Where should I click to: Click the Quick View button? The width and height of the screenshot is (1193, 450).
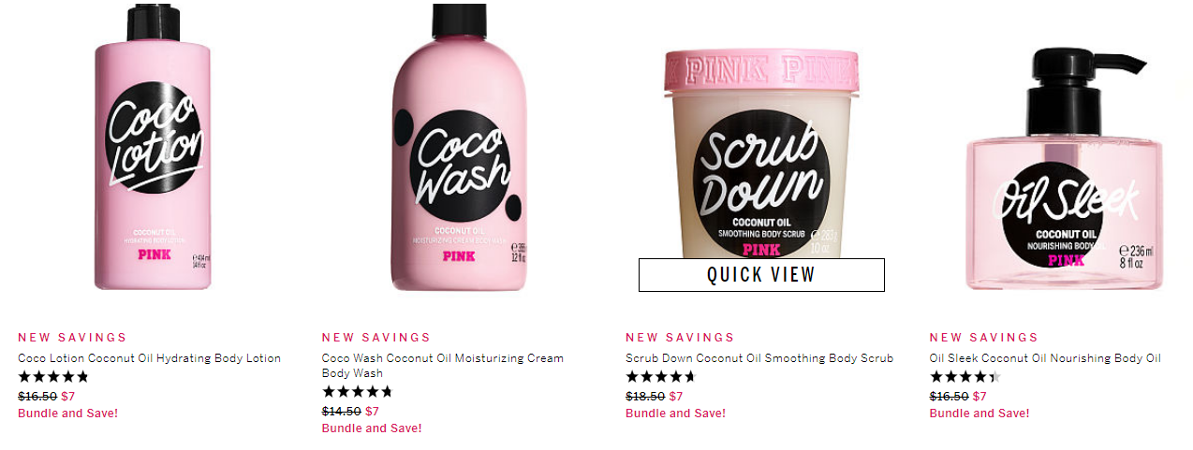[x=761, y=275]
